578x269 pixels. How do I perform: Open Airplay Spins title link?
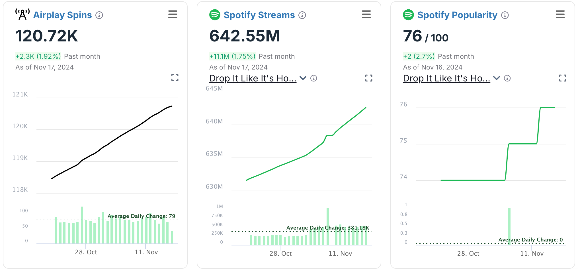coord(62,15)
